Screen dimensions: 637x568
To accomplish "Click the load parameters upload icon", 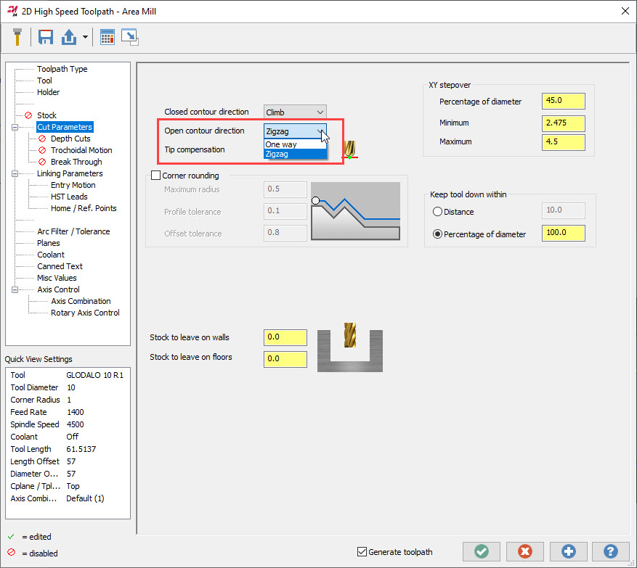I will (x=70, y=37).
